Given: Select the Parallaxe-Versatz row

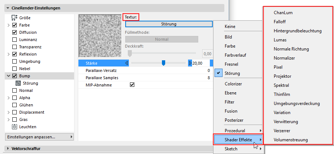Looking at the screenshot, I should tap(146, 70).
